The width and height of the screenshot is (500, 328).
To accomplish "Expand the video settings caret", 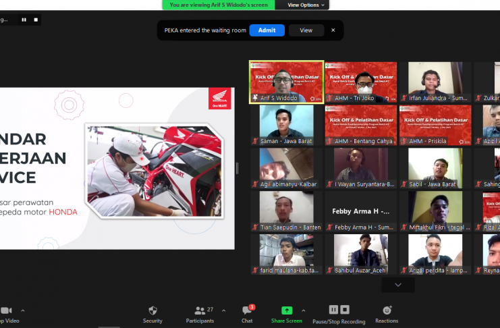I will point(23,310).
